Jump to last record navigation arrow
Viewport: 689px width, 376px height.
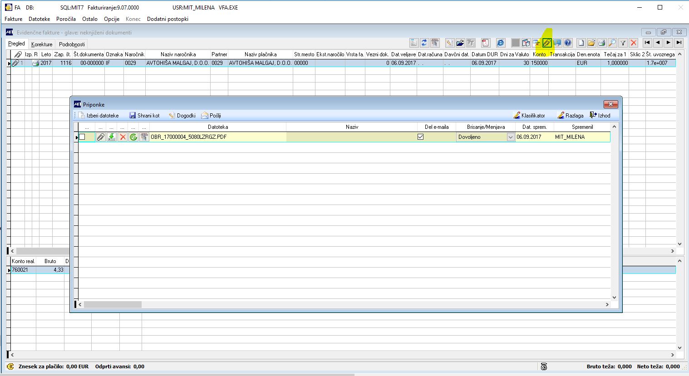679,43
